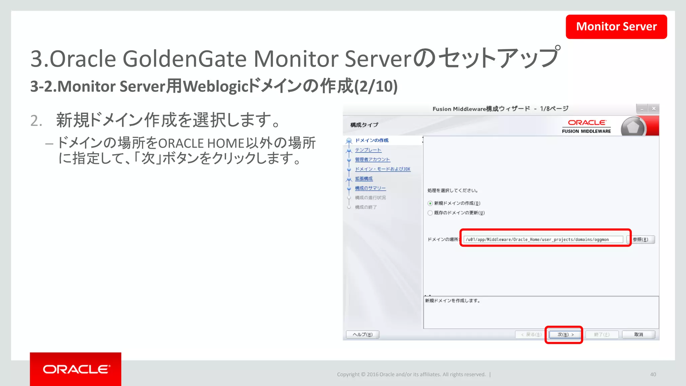Click the step icon beside 拡張構成

(x=349, y=179)
